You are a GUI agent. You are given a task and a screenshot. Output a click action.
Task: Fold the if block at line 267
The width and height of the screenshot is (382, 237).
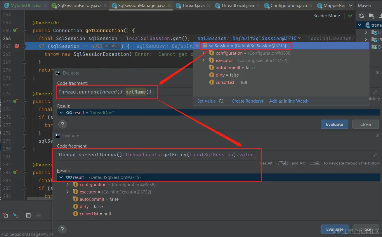pos(25,46)
